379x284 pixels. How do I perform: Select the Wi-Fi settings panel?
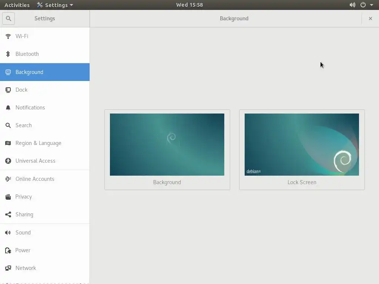(45, 36)
